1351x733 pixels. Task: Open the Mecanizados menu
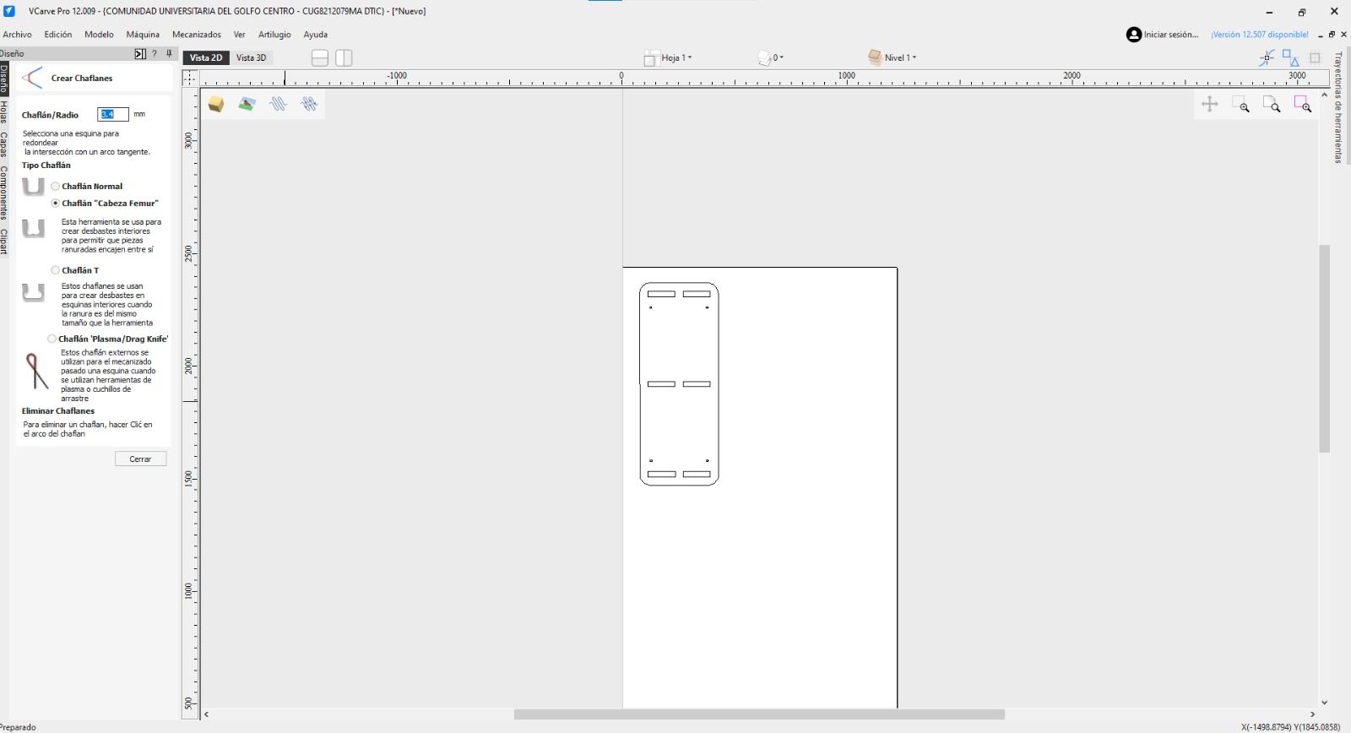197,35
